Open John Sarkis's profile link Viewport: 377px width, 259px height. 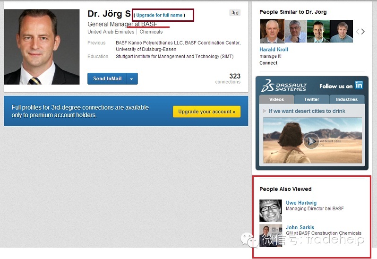pyautogui.click(x=300, y=227)
